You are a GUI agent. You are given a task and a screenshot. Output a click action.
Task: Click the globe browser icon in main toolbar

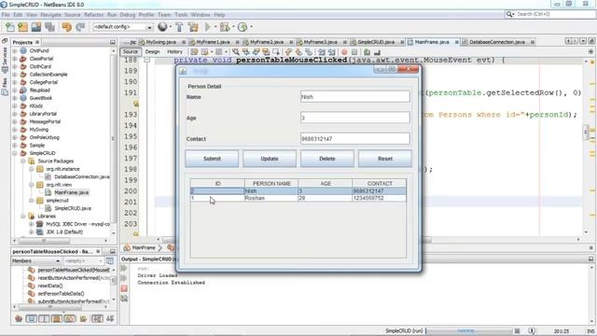tap(162, 27)
